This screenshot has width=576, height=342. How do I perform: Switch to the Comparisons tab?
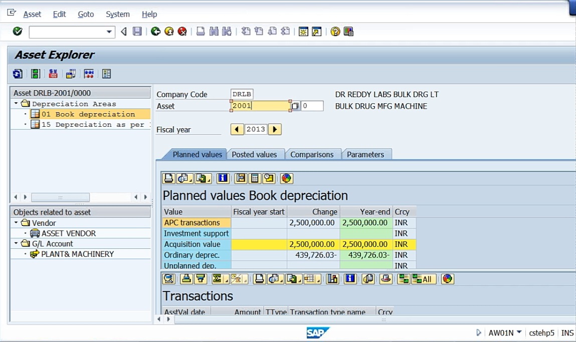(312, 155)
